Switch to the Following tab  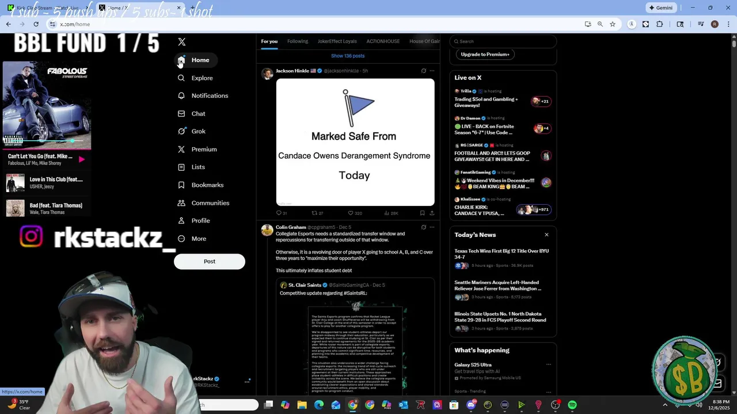(298, 41)
